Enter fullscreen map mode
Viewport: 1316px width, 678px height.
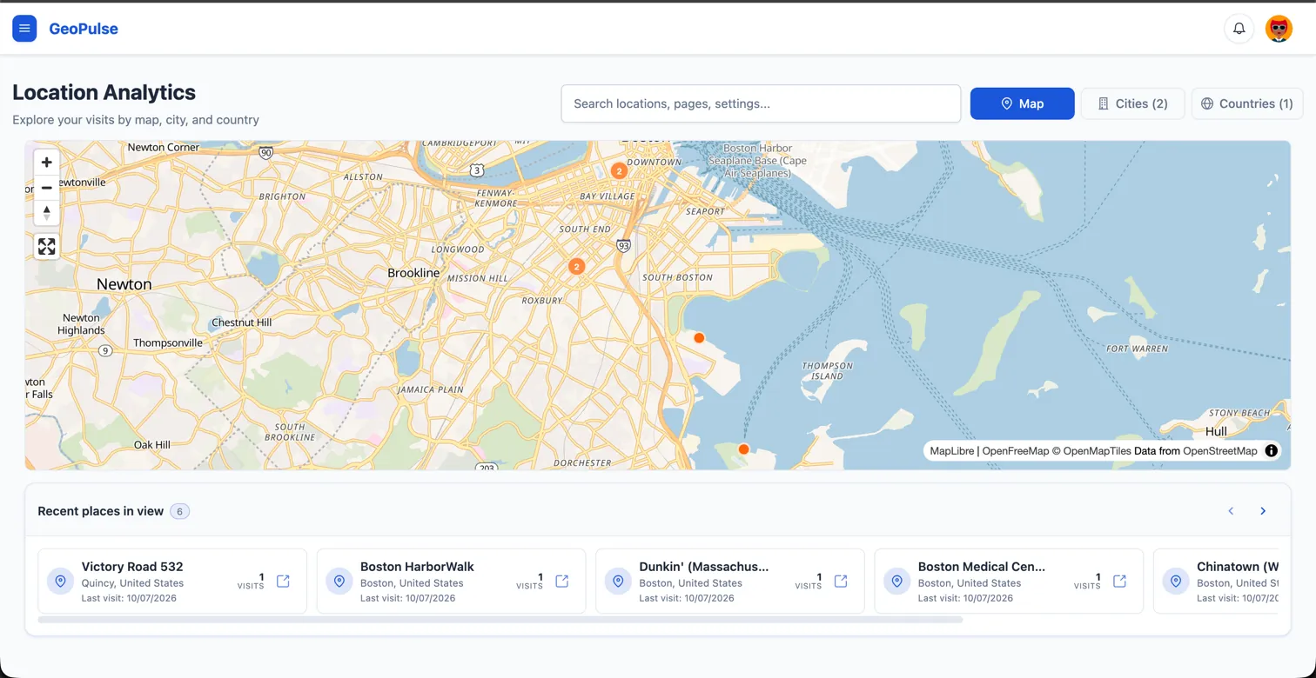point(47,247)
